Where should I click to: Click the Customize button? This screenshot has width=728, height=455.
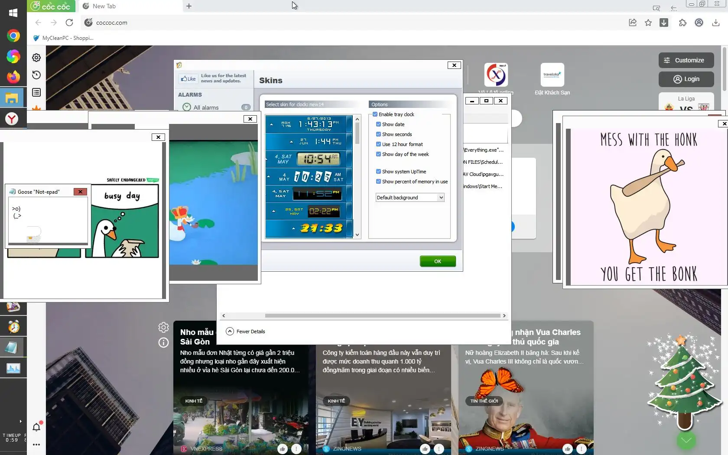(686, 60)
